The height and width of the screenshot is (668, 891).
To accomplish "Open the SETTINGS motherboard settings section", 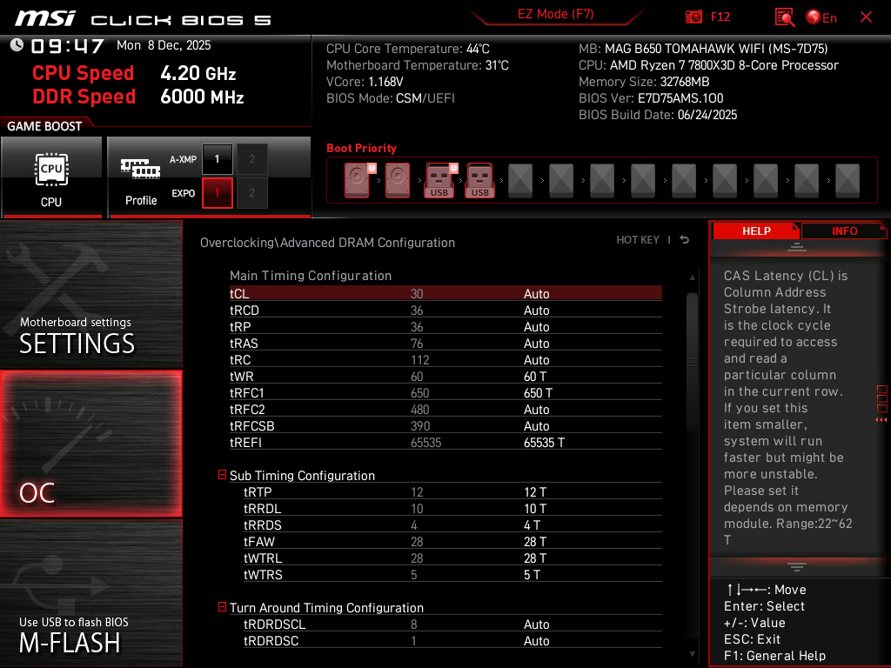I will click(x=90, y=294).
